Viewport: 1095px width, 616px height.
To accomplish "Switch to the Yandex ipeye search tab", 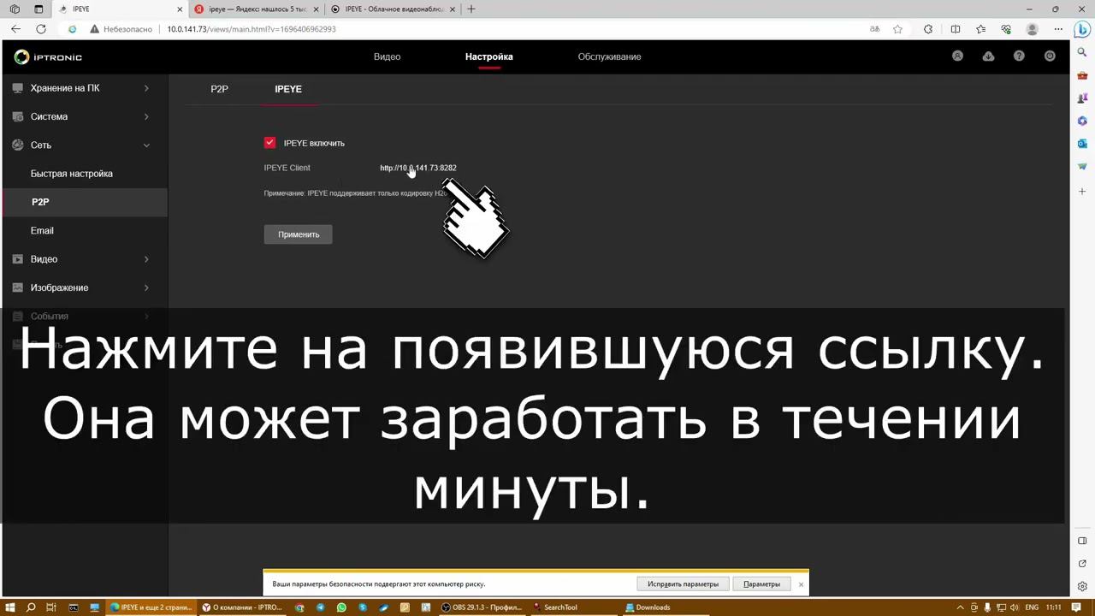I will 256,9.
